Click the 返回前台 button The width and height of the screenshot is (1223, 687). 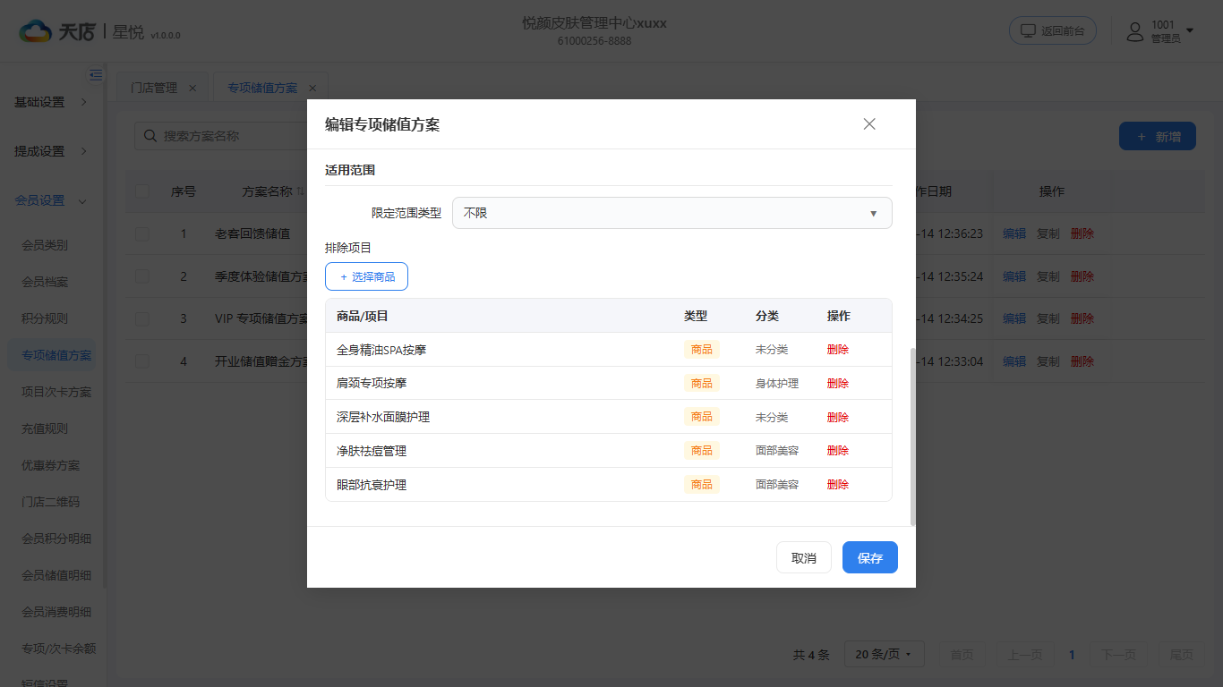1053,30
